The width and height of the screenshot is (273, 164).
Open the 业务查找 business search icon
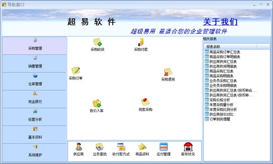pyautogui.click(x=100, y=147)
